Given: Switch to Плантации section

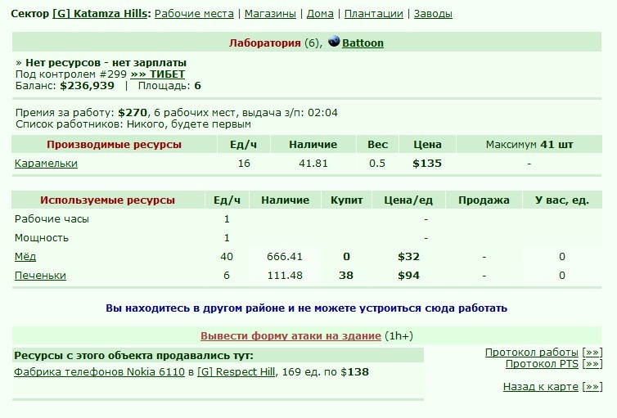Looking at the screenshot, I should pyautogui.click(x=373, y=14).
